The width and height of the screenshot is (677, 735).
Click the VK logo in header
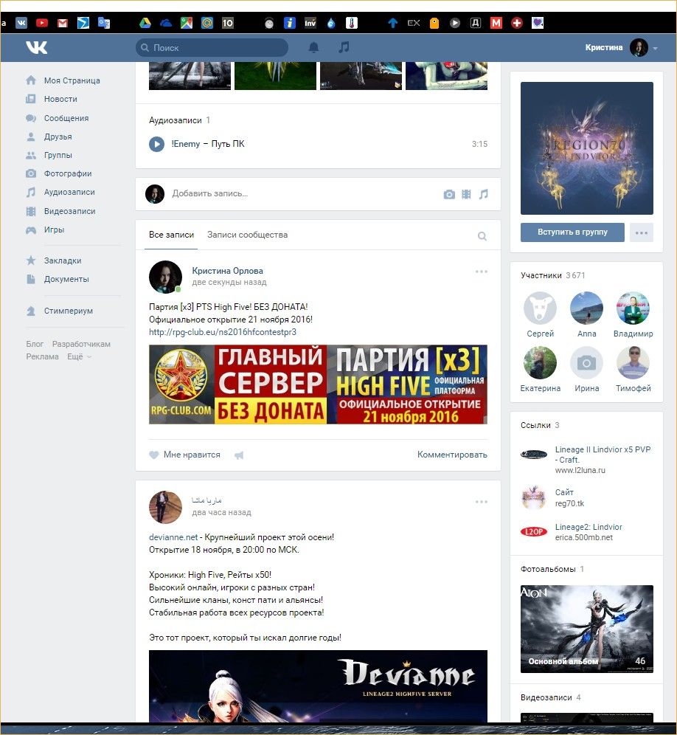(x=37, y=47)
